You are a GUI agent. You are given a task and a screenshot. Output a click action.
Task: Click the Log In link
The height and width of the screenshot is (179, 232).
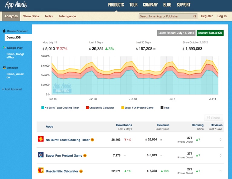222,16
